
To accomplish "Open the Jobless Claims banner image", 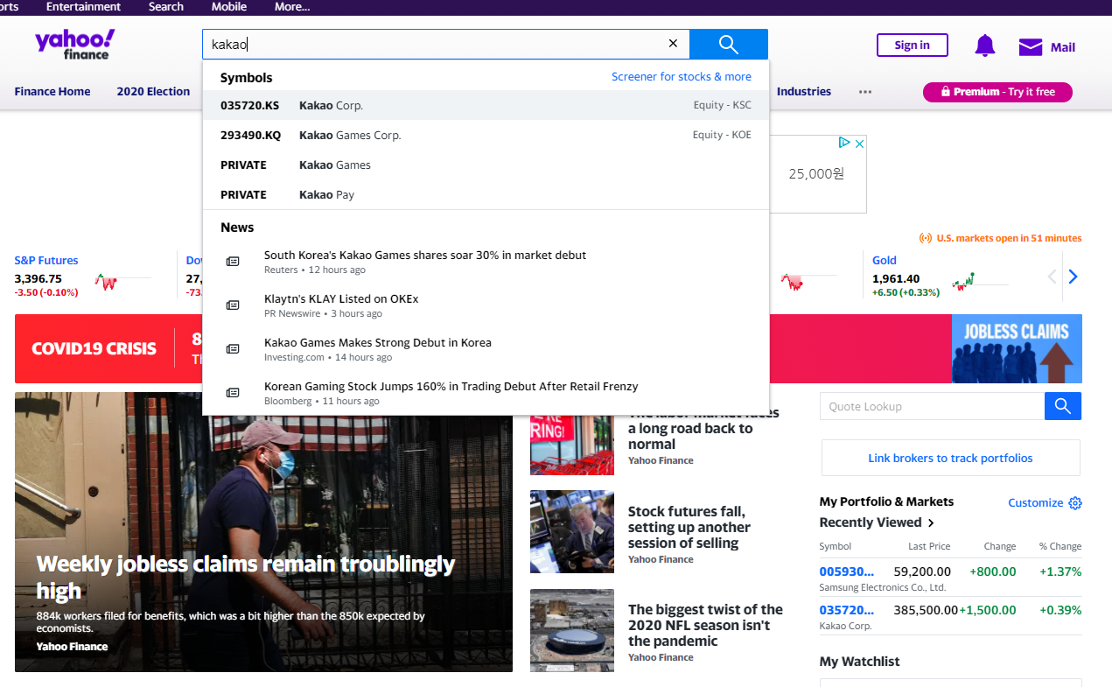I will click(1017, 348).
